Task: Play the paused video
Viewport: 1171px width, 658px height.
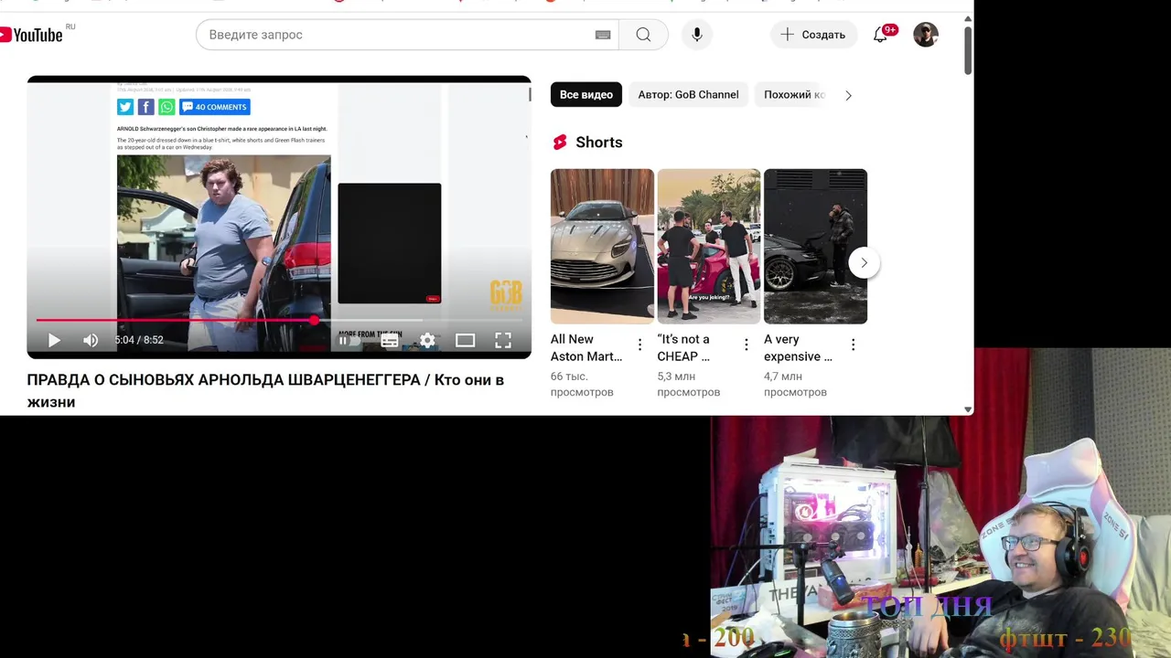Action: (x=54, y=340)
